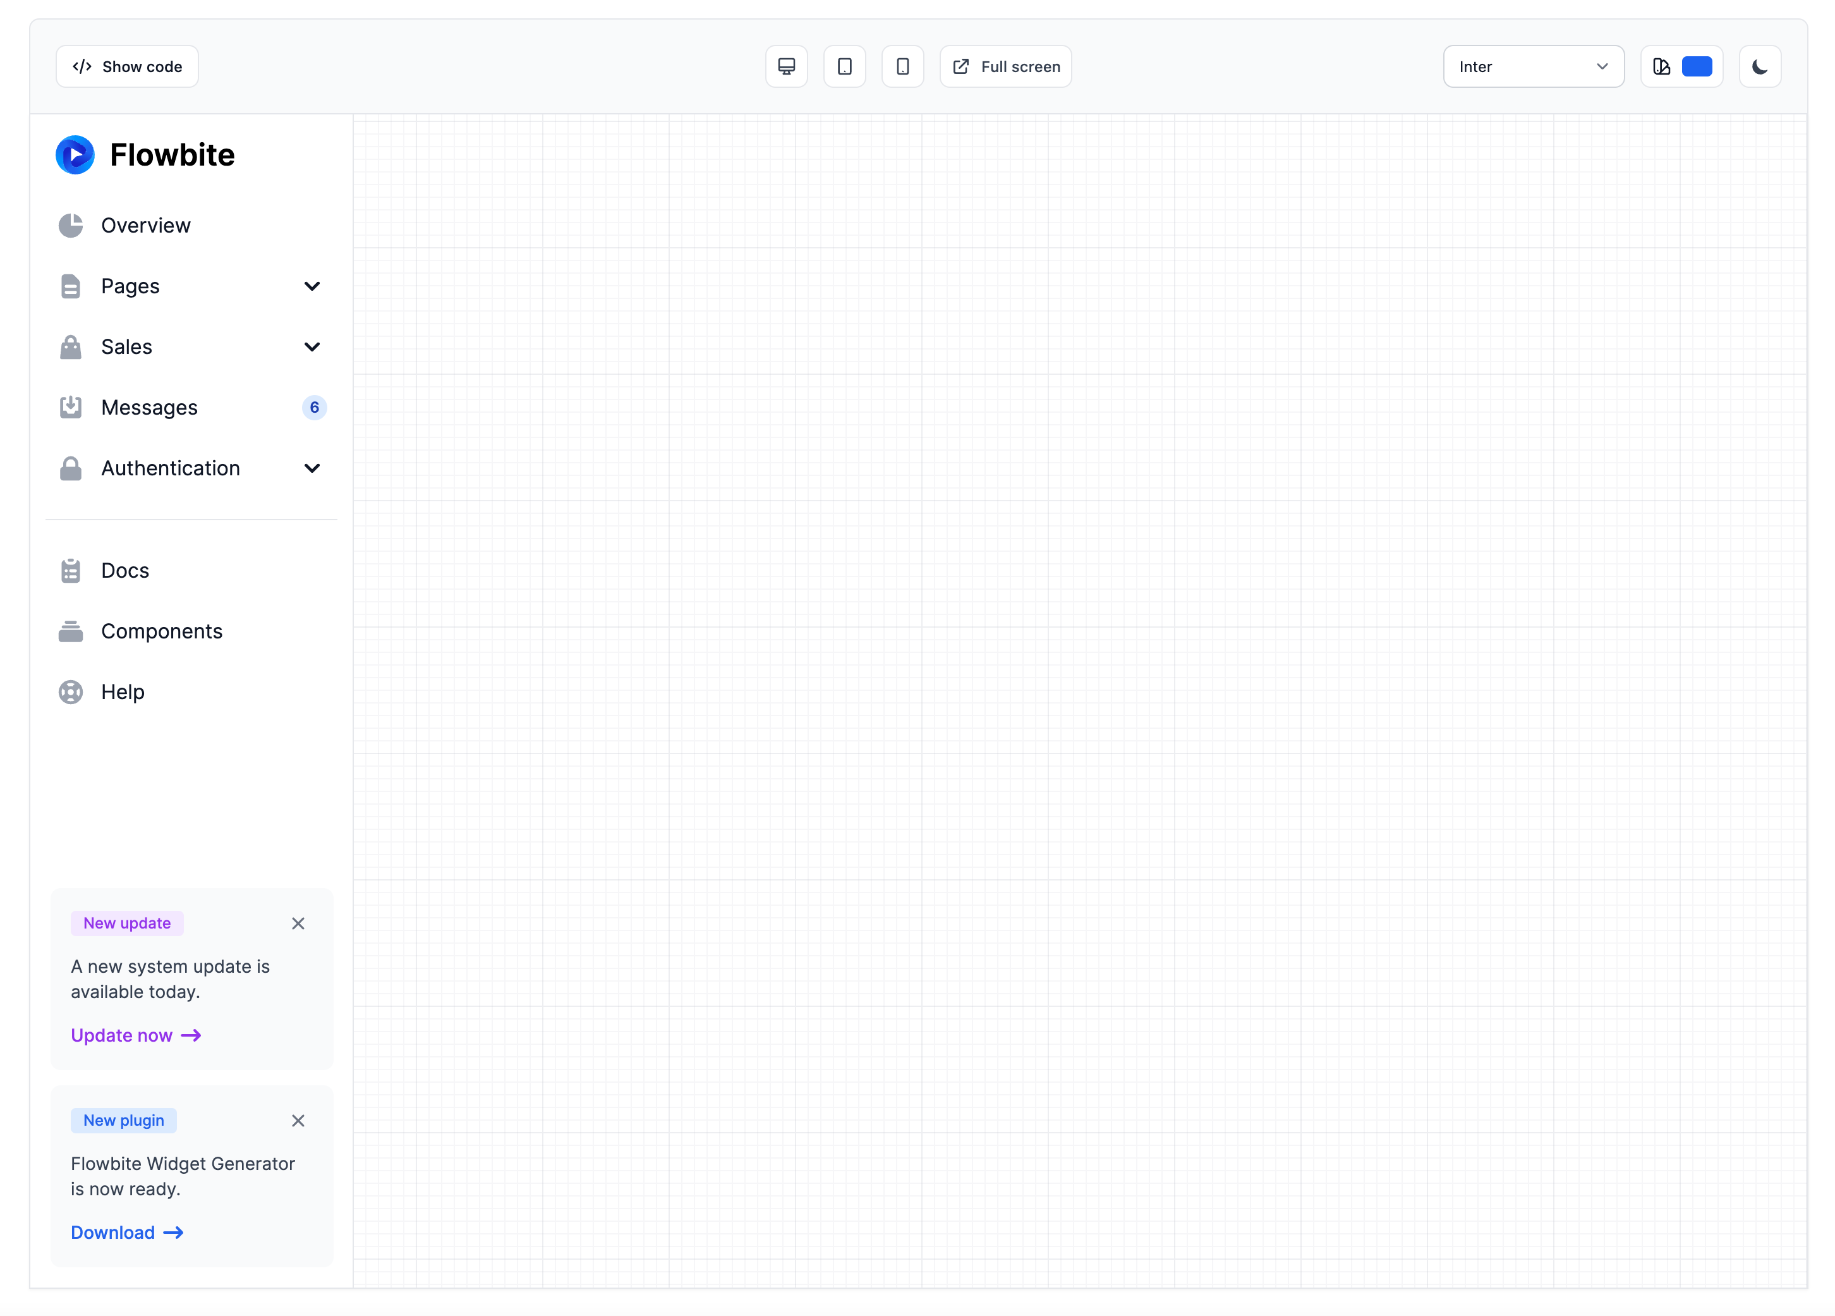
Task: Open the Inter font dropdown
Action: click(1533, 66)
